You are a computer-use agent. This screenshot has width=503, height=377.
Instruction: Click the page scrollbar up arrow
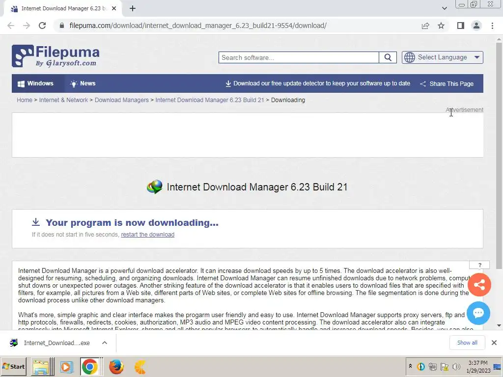pyautogui.click(x=499, y=39)
